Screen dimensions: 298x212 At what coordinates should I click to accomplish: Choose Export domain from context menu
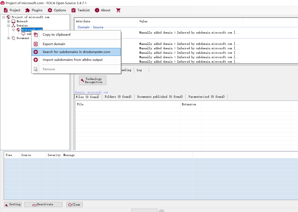pos(76,44)
